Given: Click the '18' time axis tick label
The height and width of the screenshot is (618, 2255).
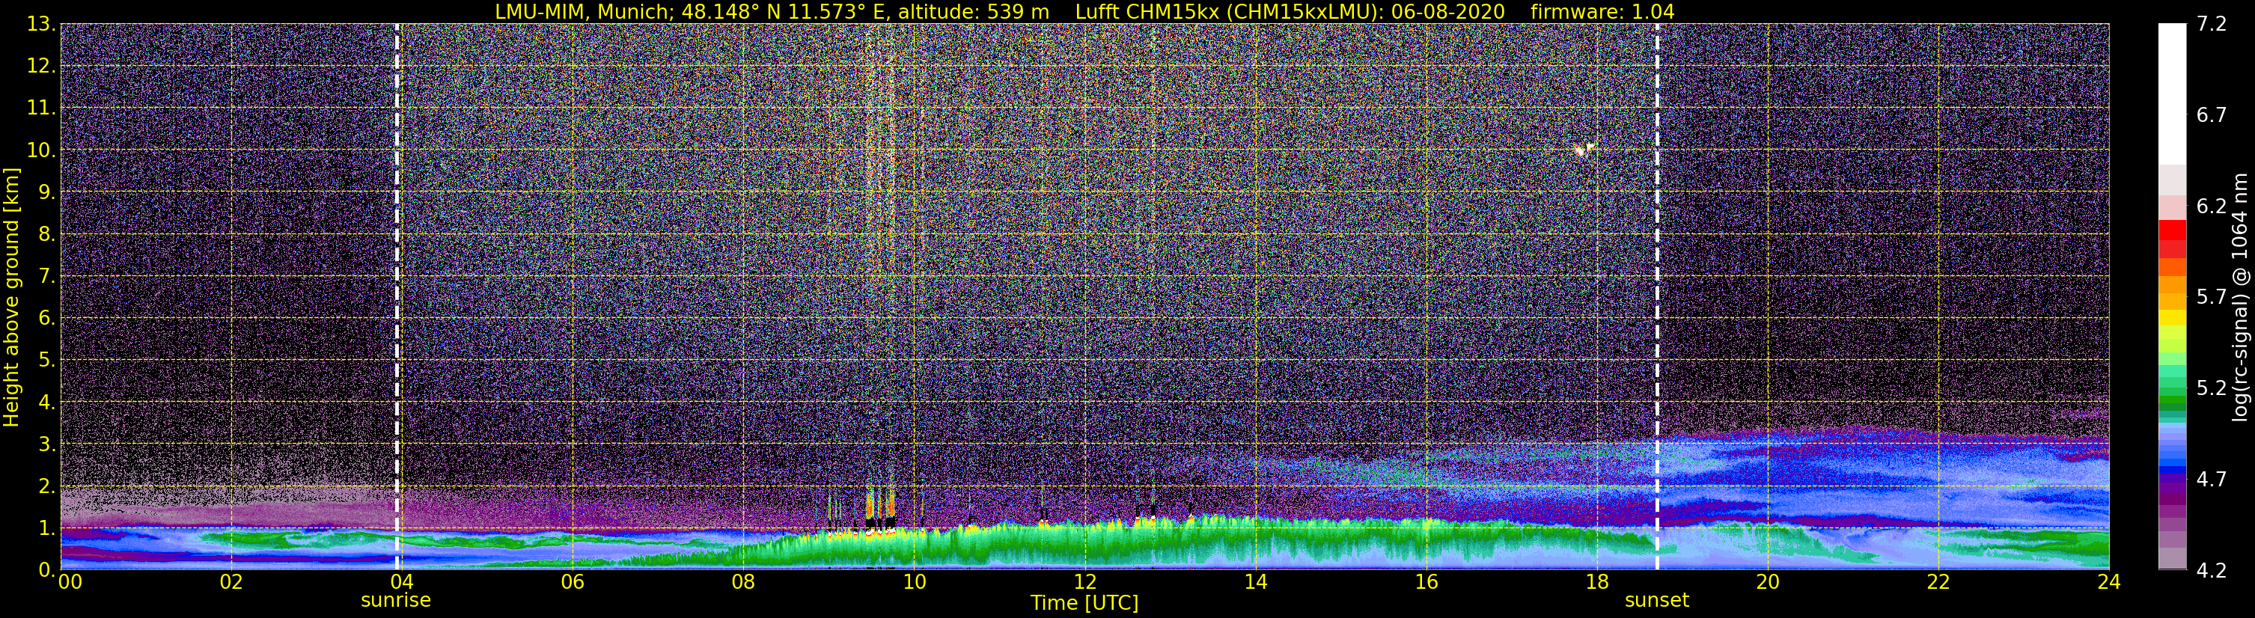Looking at the screenshot, I should click(1596, 581).
